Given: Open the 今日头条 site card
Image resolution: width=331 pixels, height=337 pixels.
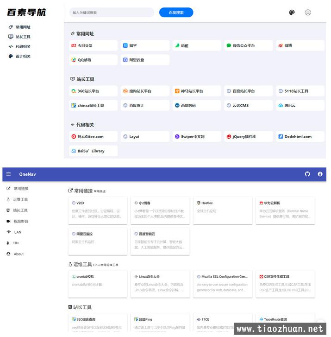Looking at the screenshot, I should [x=94, y=45].
